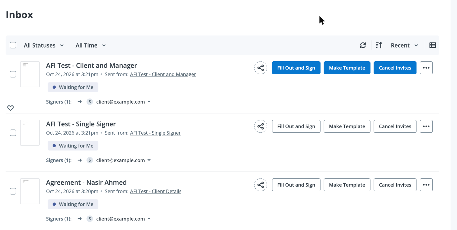Share Agreement - Nasir Ahmed document
The width and height of the screenshot is (457, 230).
tap(261, 185)
